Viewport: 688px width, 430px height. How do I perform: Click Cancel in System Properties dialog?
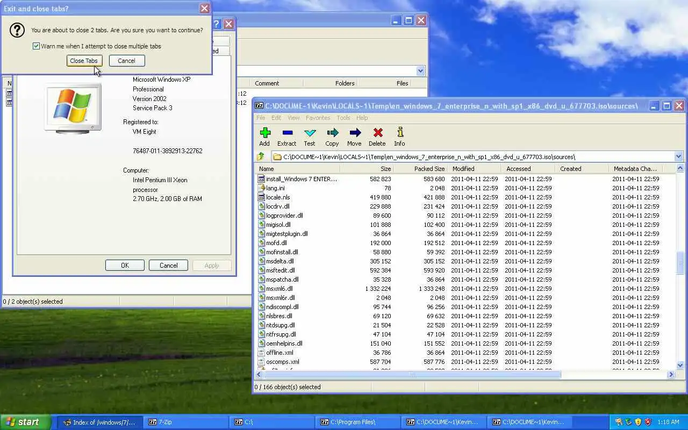168,266
